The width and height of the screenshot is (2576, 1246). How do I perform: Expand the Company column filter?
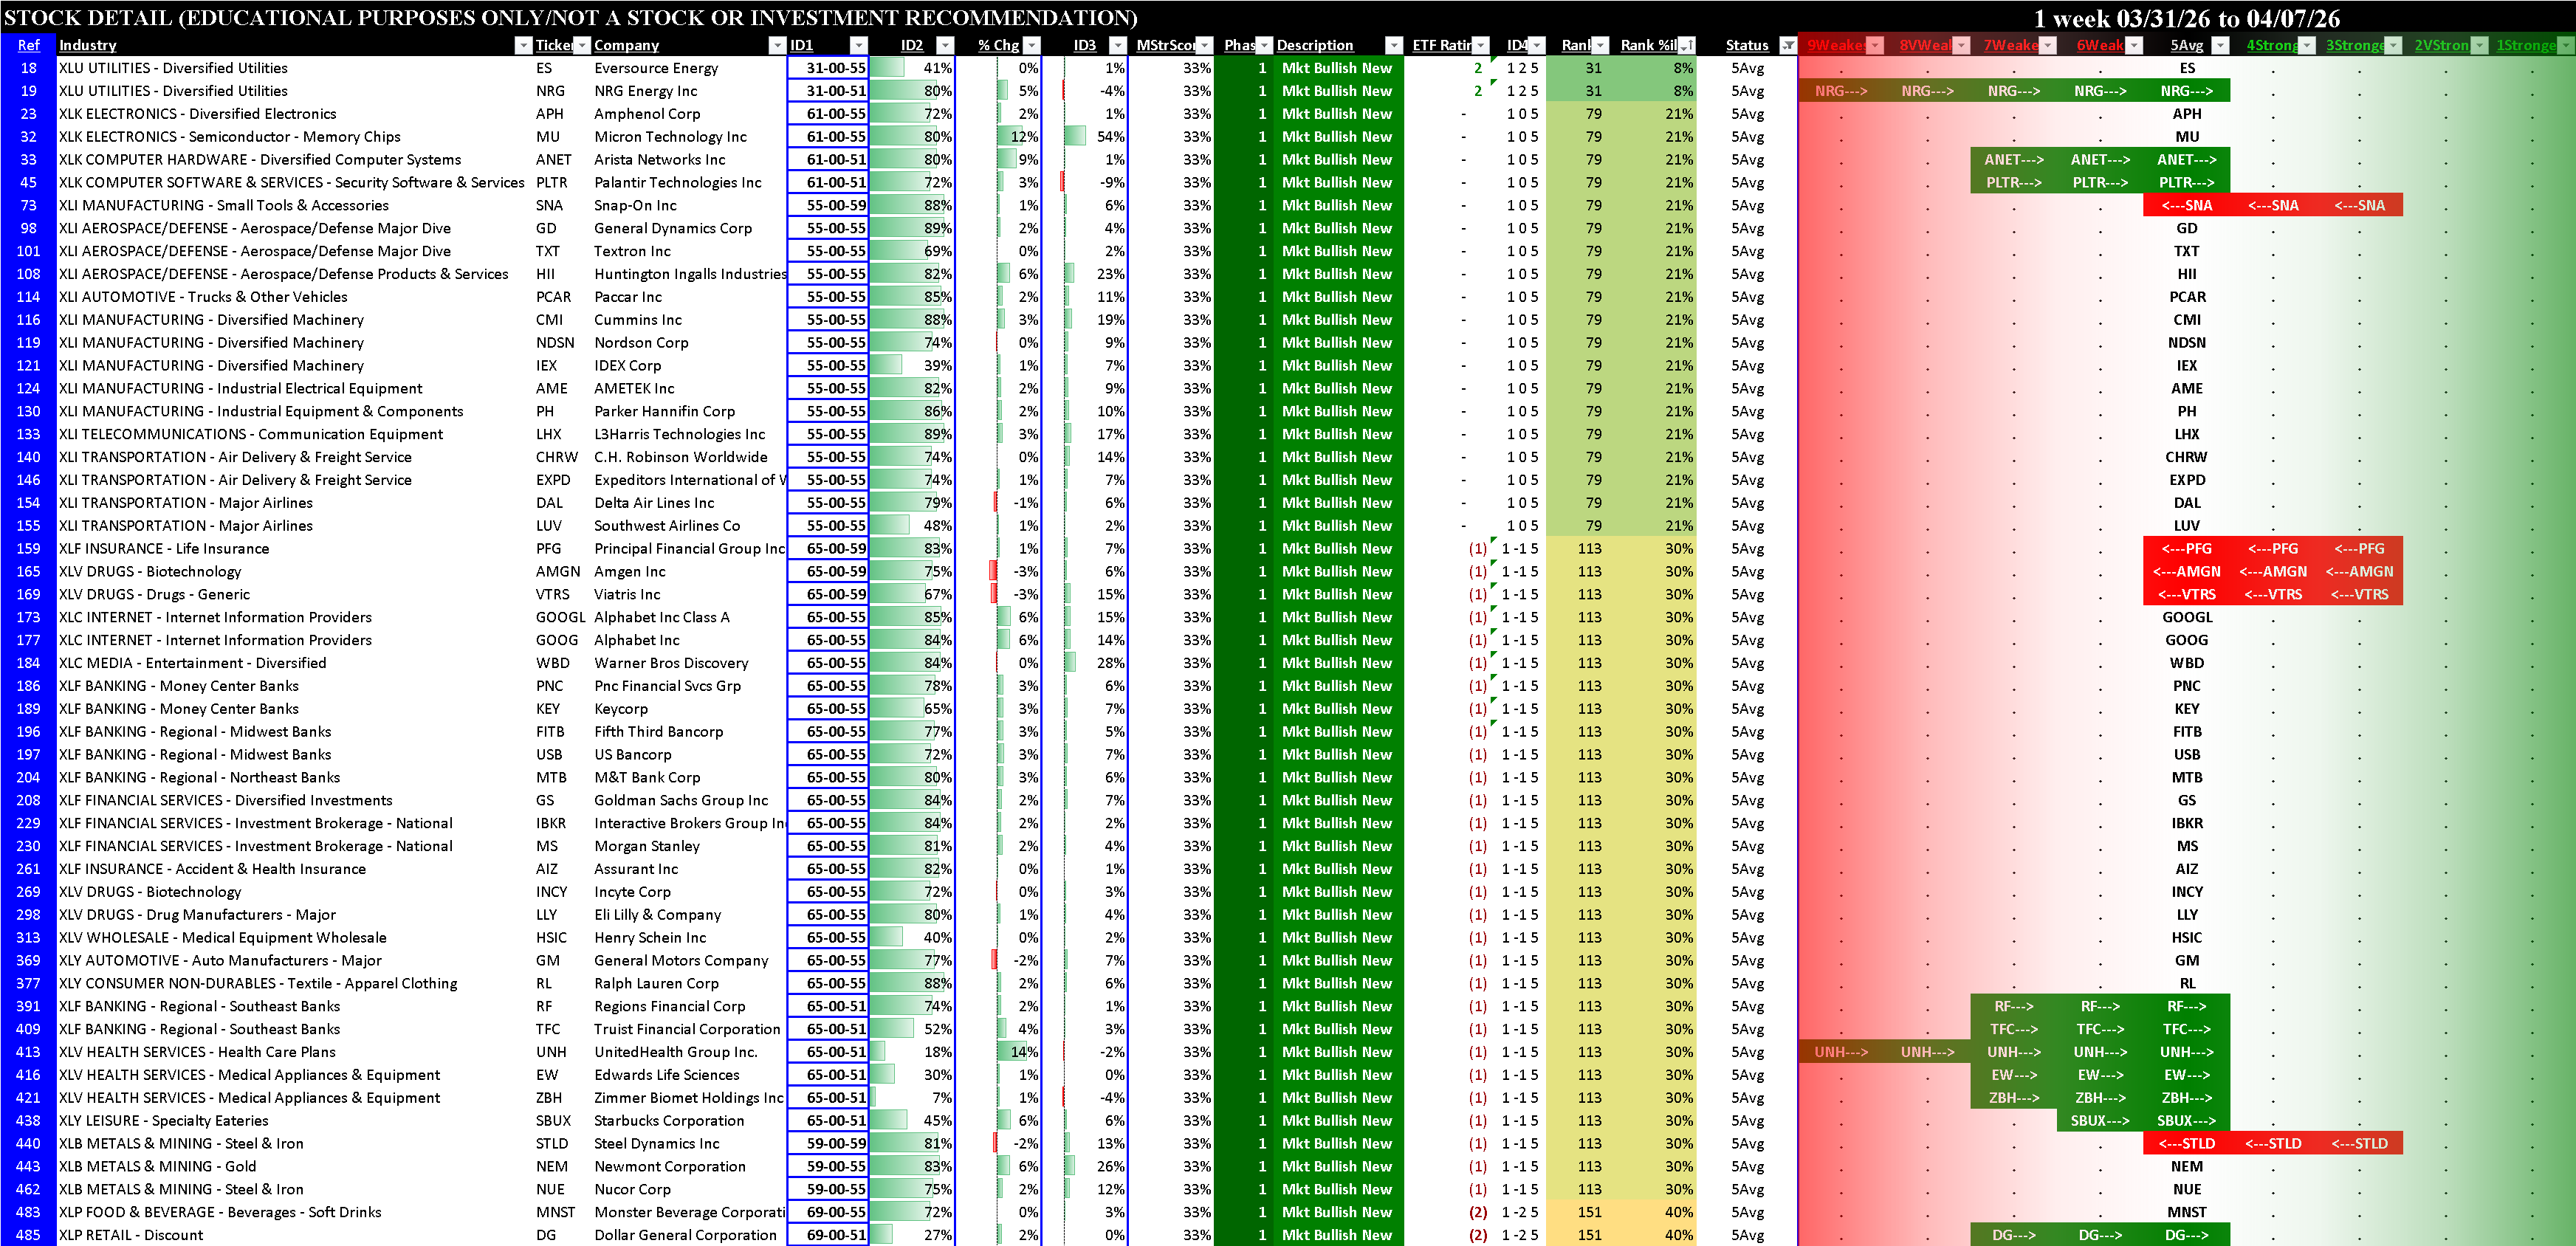click(x=777, y=45)
